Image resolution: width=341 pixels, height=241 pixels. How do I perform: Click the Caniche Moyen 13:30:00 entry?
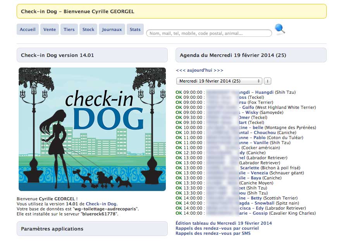coord(224,183)
